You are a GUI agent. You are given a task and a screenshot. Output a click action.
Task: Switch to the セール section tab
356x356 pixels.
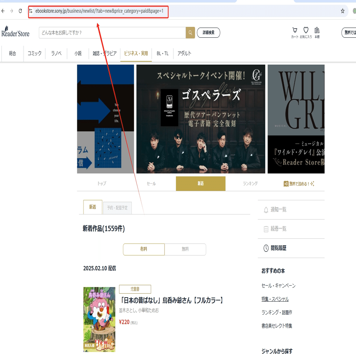[x=151, y=184]
